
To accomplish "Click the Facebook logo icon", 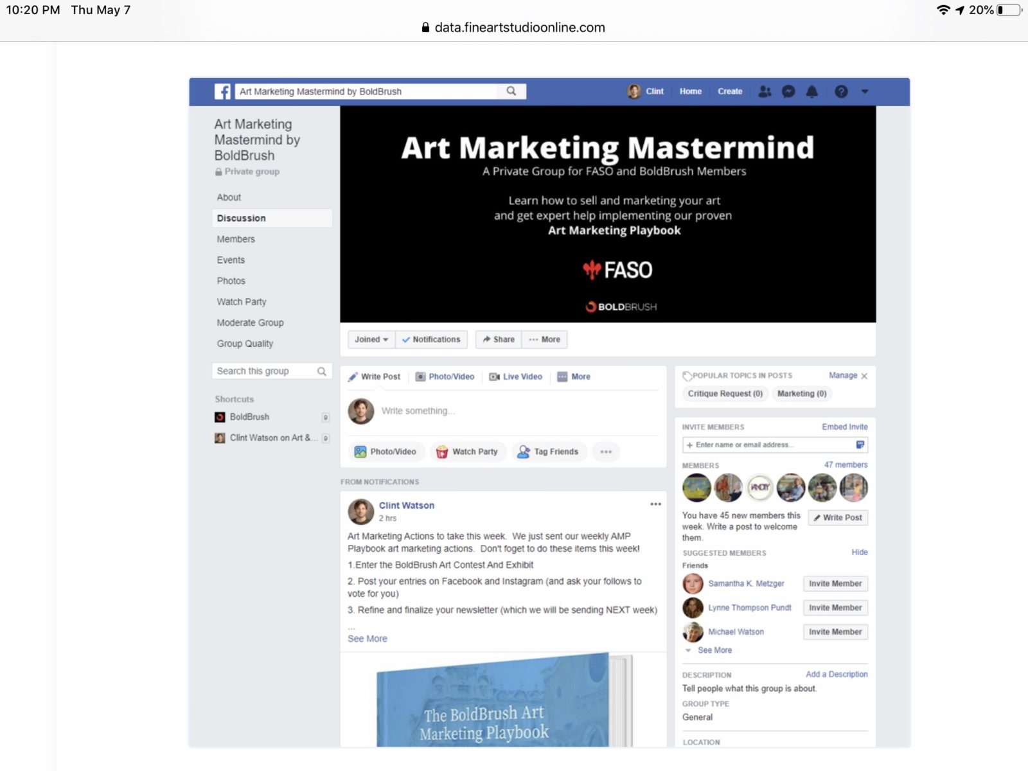I will coord(222,91).
